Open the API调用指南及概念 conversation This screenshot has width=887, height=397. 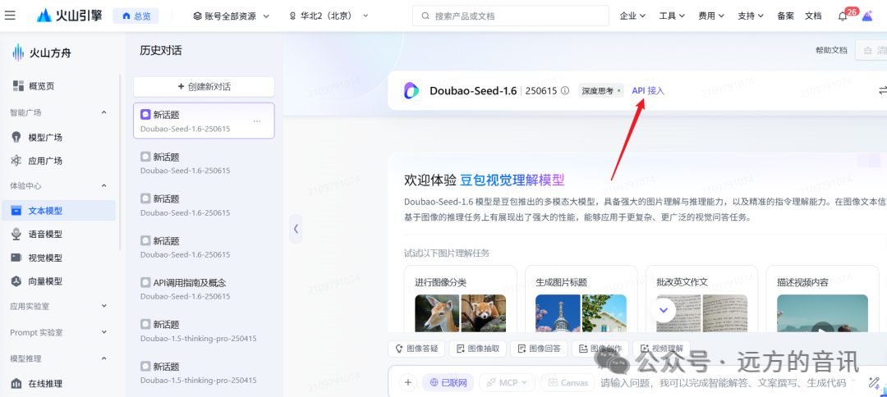point(204,289)
